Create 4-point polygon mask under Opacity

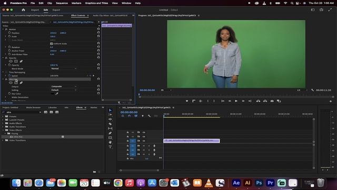pos(16,61)
